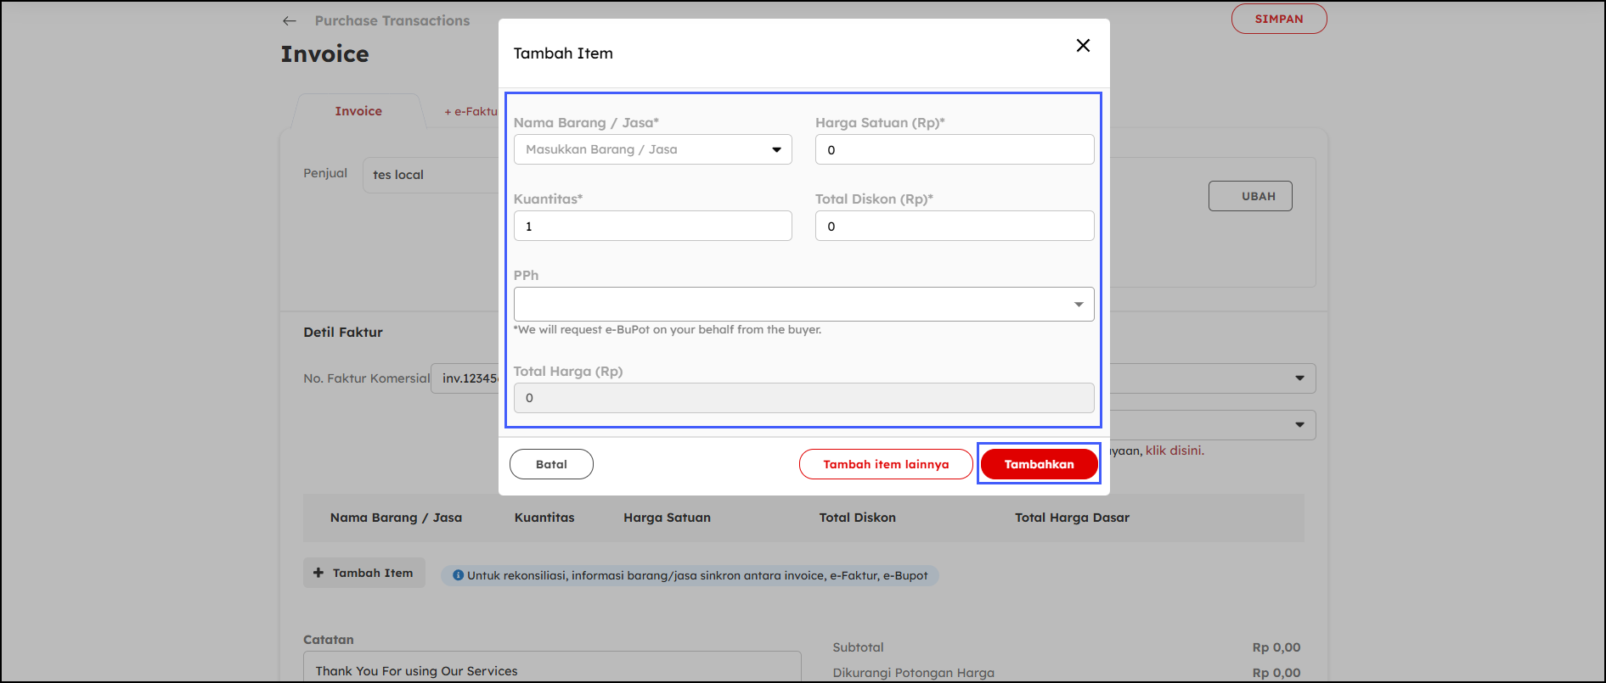Cancel with the Batal button
The height and width of the screenshot is (683, 1606).
coord(551,464)
